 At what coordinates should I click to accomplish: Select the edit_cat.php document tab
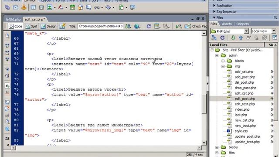(x=35, y=19)
